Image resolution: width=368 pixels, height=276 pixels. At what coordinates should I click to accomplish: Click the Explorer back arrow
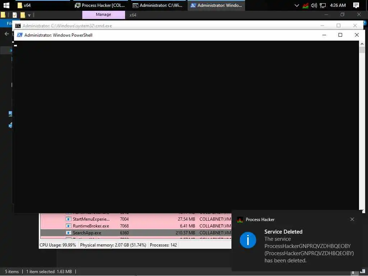(6, 34)
